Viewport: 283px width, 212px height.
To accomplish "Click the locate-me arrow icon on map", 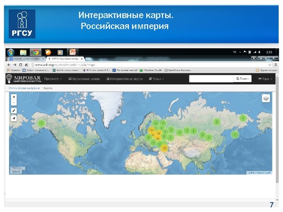I will [14, 119].
